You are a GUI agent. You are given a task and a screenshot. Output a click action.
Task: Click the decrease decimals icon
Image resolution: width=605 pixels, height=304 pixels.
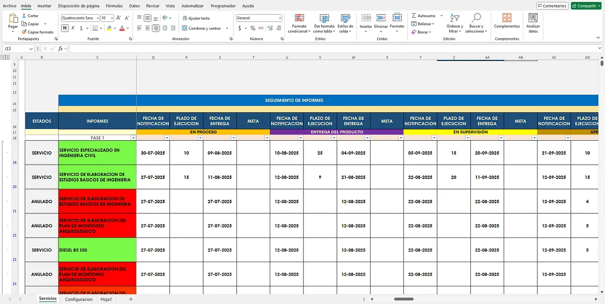tap(278, 28)
